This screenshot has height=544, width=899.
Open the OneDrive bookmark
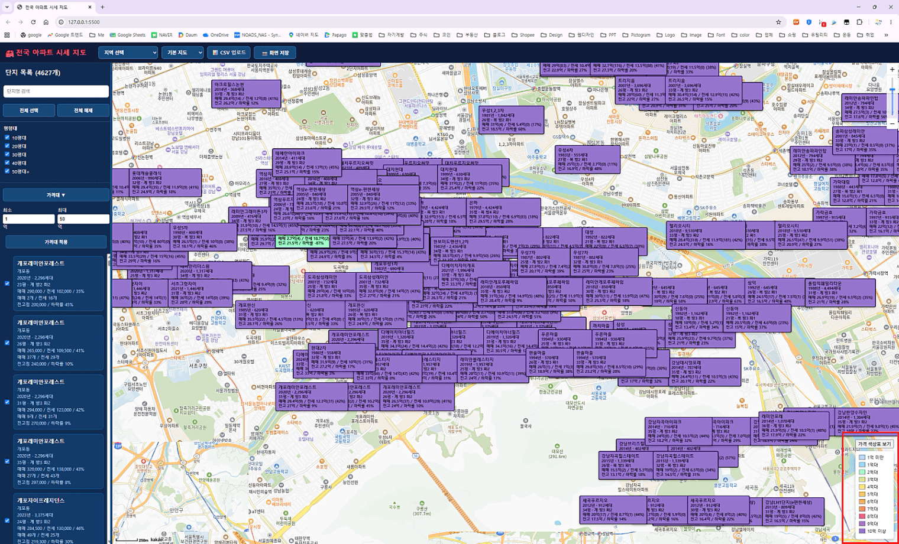coord(215,35)
